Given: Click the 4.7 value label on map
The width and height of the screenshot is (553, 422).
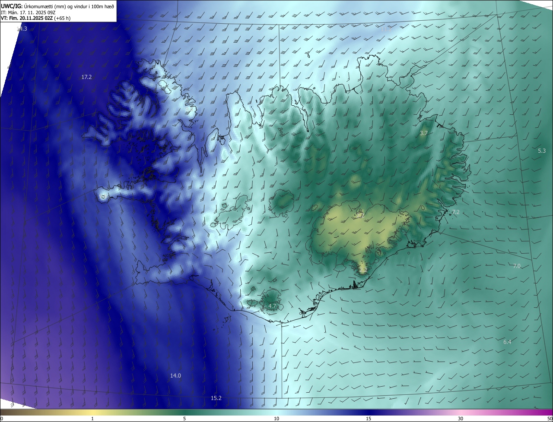Looking at the screenshot, I should point(272,306).
